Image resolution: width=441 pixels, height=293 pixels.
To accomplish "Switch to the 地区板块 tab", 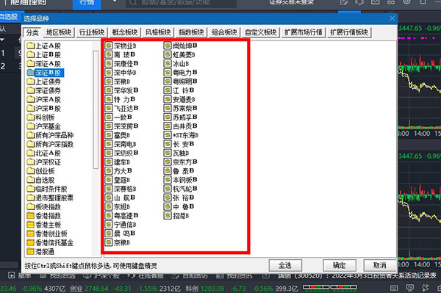I will 59,32.
